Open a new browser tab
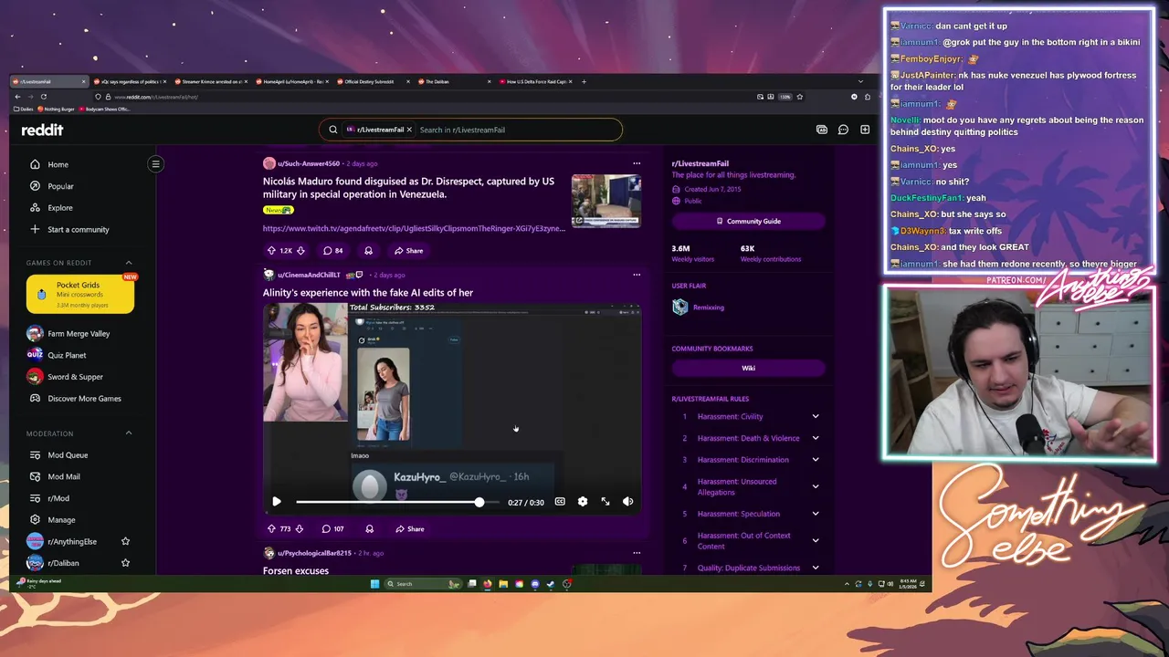Screen dimensions: 1169x657 pos(584,82)
